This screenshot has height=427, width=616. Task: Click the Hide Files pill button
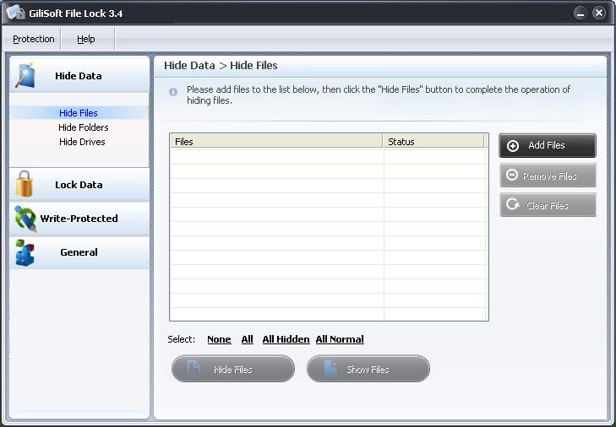coord(233,369)
